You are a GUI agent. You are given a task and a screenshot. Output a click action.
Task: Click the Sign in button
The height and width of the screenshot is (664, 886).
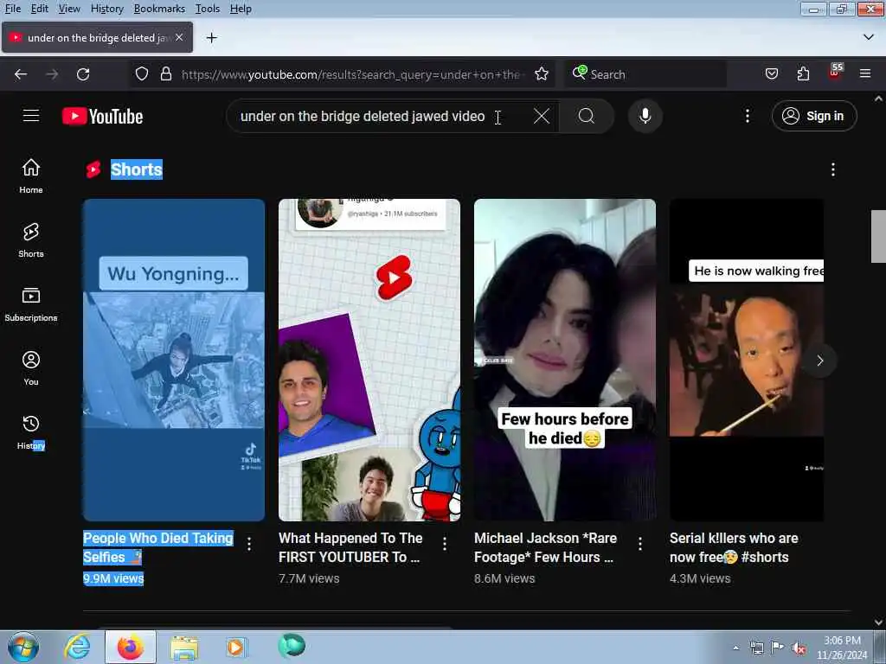click(x=814, y=116)
